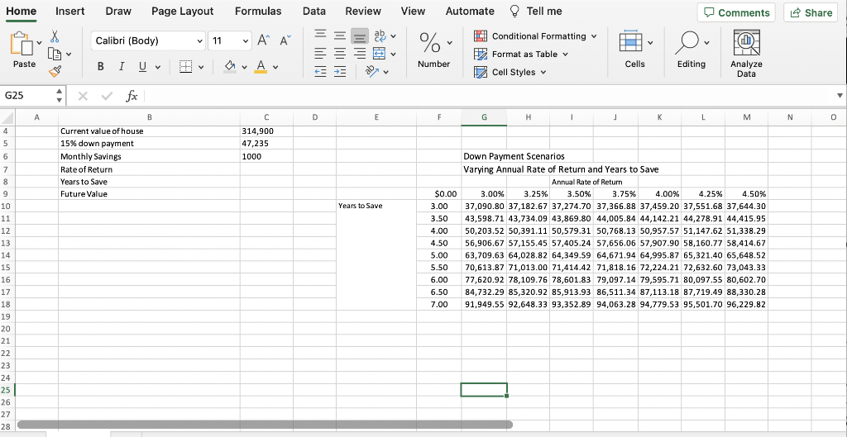Expand the Borders options arrow
Image resolution: width=847 pixels, height=437 pixels.
point(201,68)
